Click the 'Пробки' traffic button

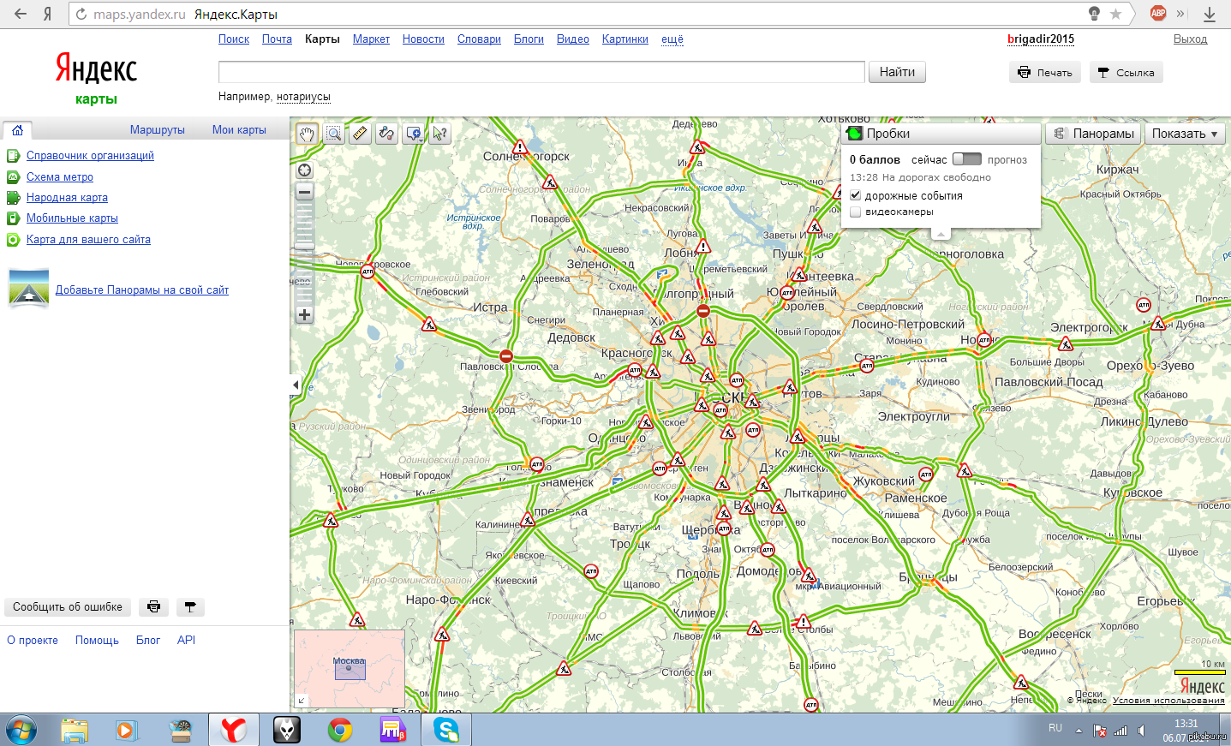pos(942,134)
